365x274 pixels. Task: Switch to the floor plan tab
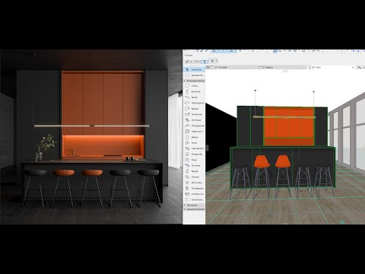pyautogui.click(x=233, y=67)
